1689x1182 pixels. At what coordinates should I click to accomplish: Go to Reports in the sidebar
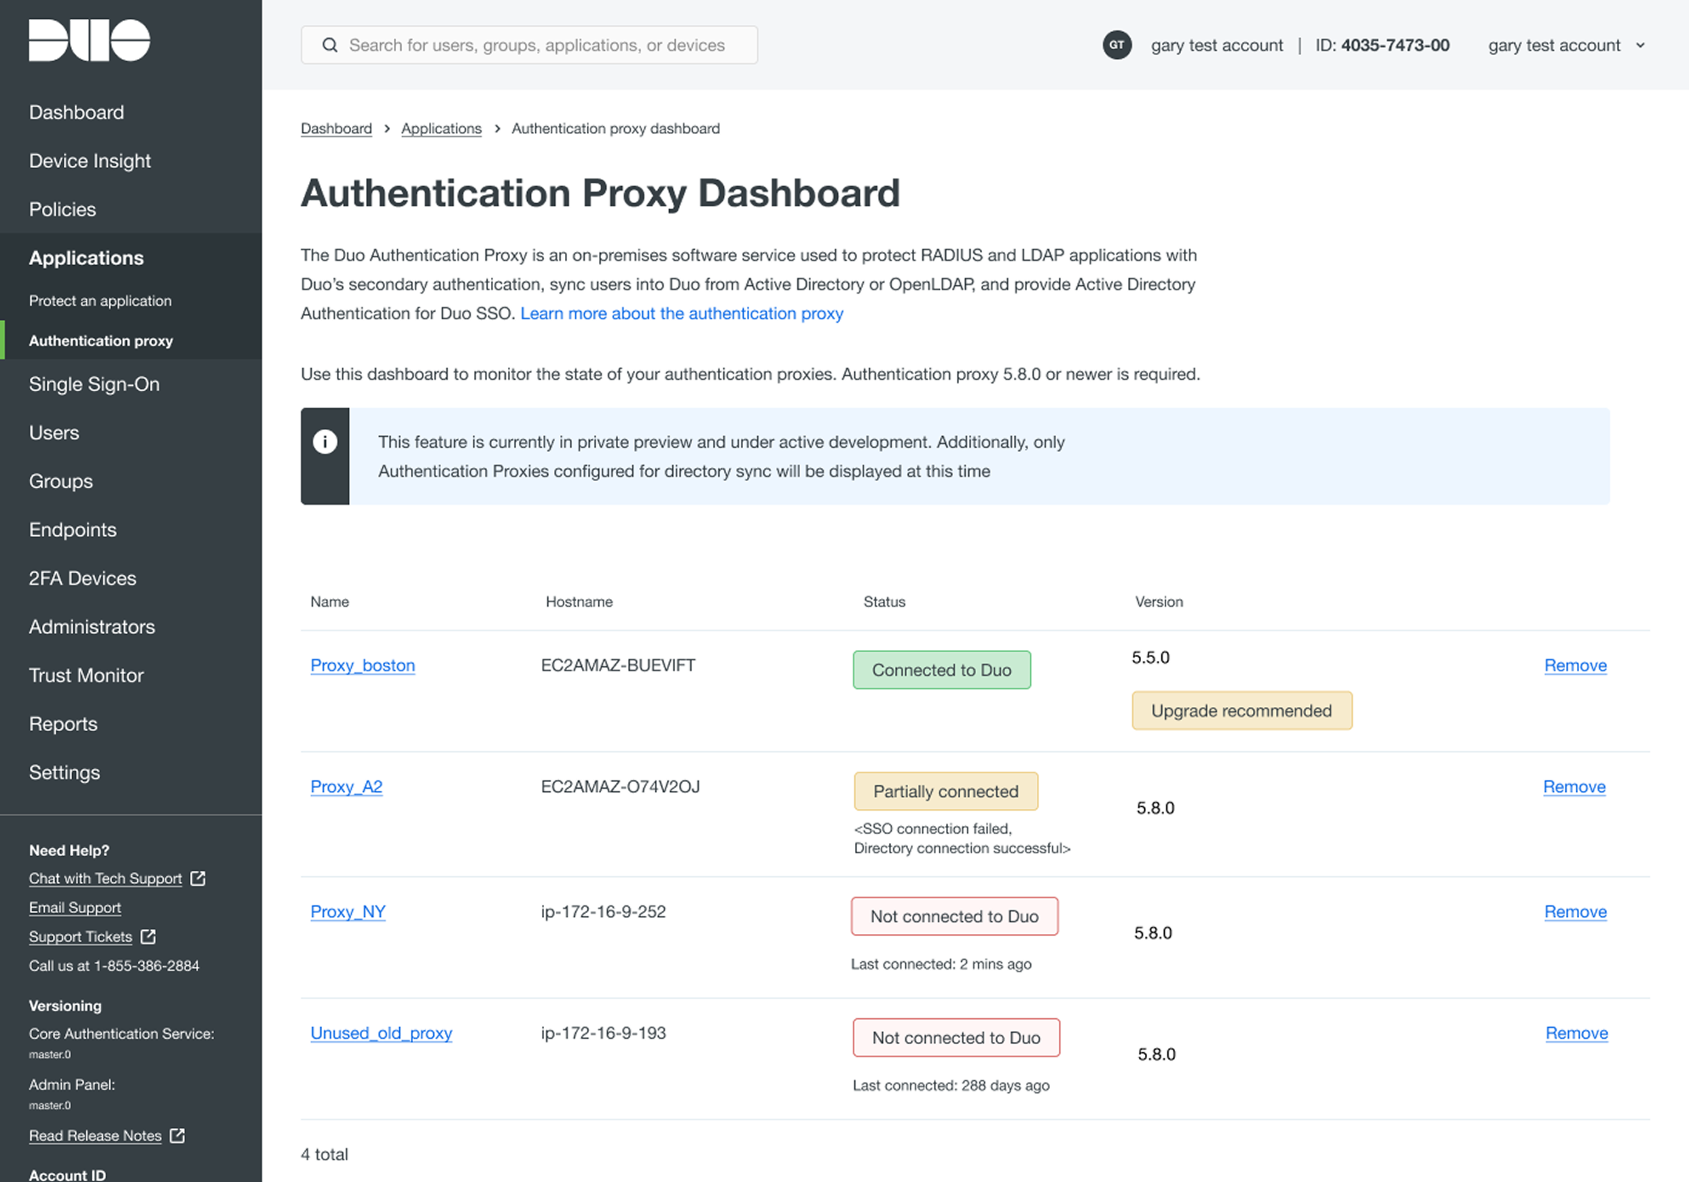tap(63, 724)
